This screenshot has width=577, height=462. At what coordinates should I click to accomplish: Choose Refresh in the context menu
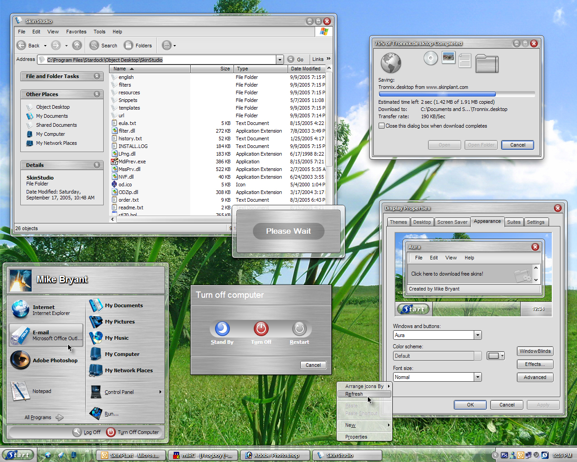pyautogui.click(x=364, y=394)
